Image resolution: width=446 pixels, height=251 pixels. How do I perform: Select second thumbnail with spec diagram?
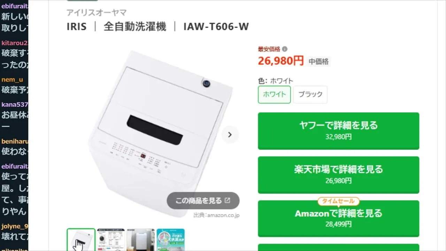coord(111,239)
